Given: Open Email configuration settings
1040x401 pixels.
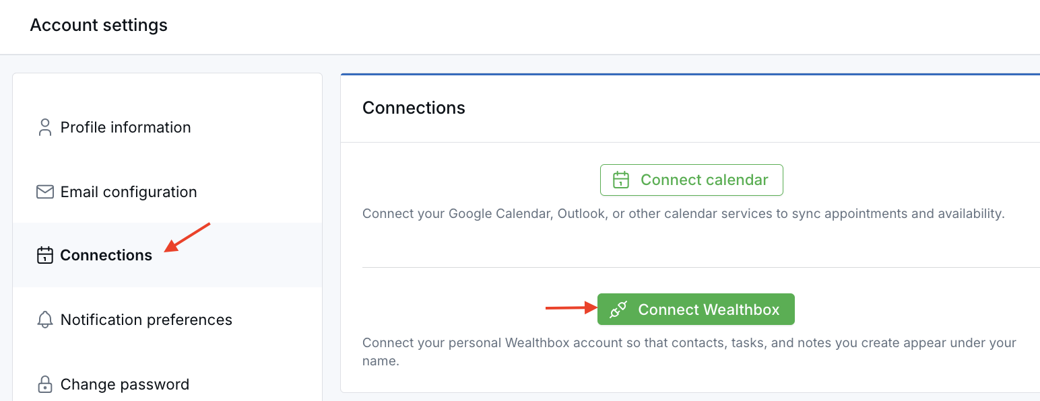Looking at the screenshot, I should [x=128, y=191].
